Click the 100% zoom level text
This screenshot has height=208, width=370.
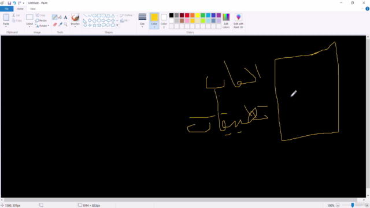331,206
